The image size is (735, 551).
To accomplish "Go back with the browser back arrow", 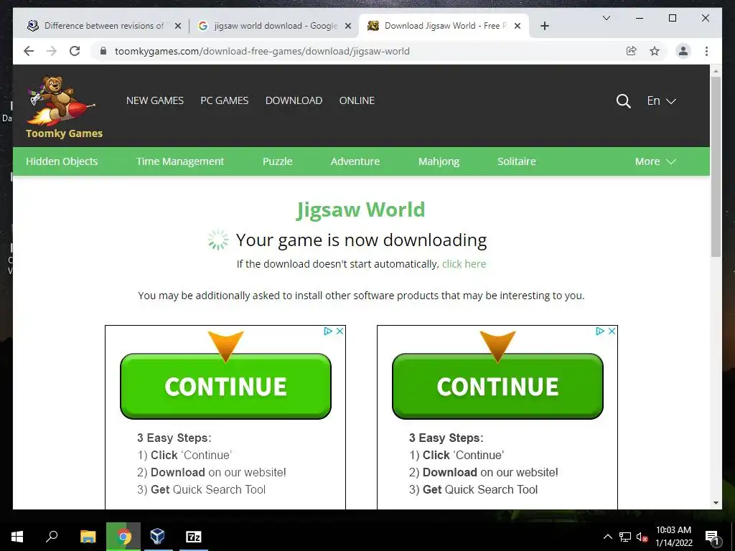I will click(29, 51).
